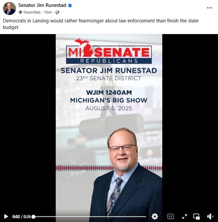
Task: Click the MI Senate Republicans logo
Action: [x=109, y=51]
